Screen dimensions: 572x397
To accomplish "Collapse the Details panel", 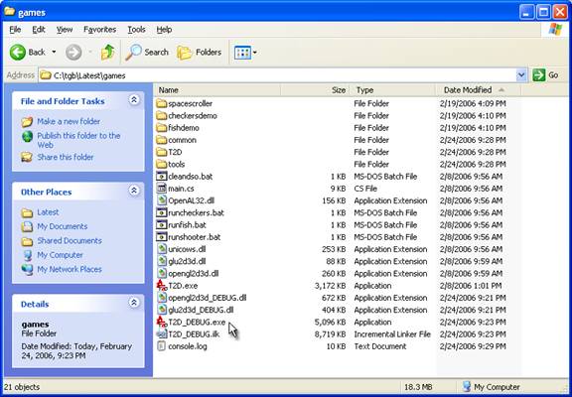I will point(134,302).
